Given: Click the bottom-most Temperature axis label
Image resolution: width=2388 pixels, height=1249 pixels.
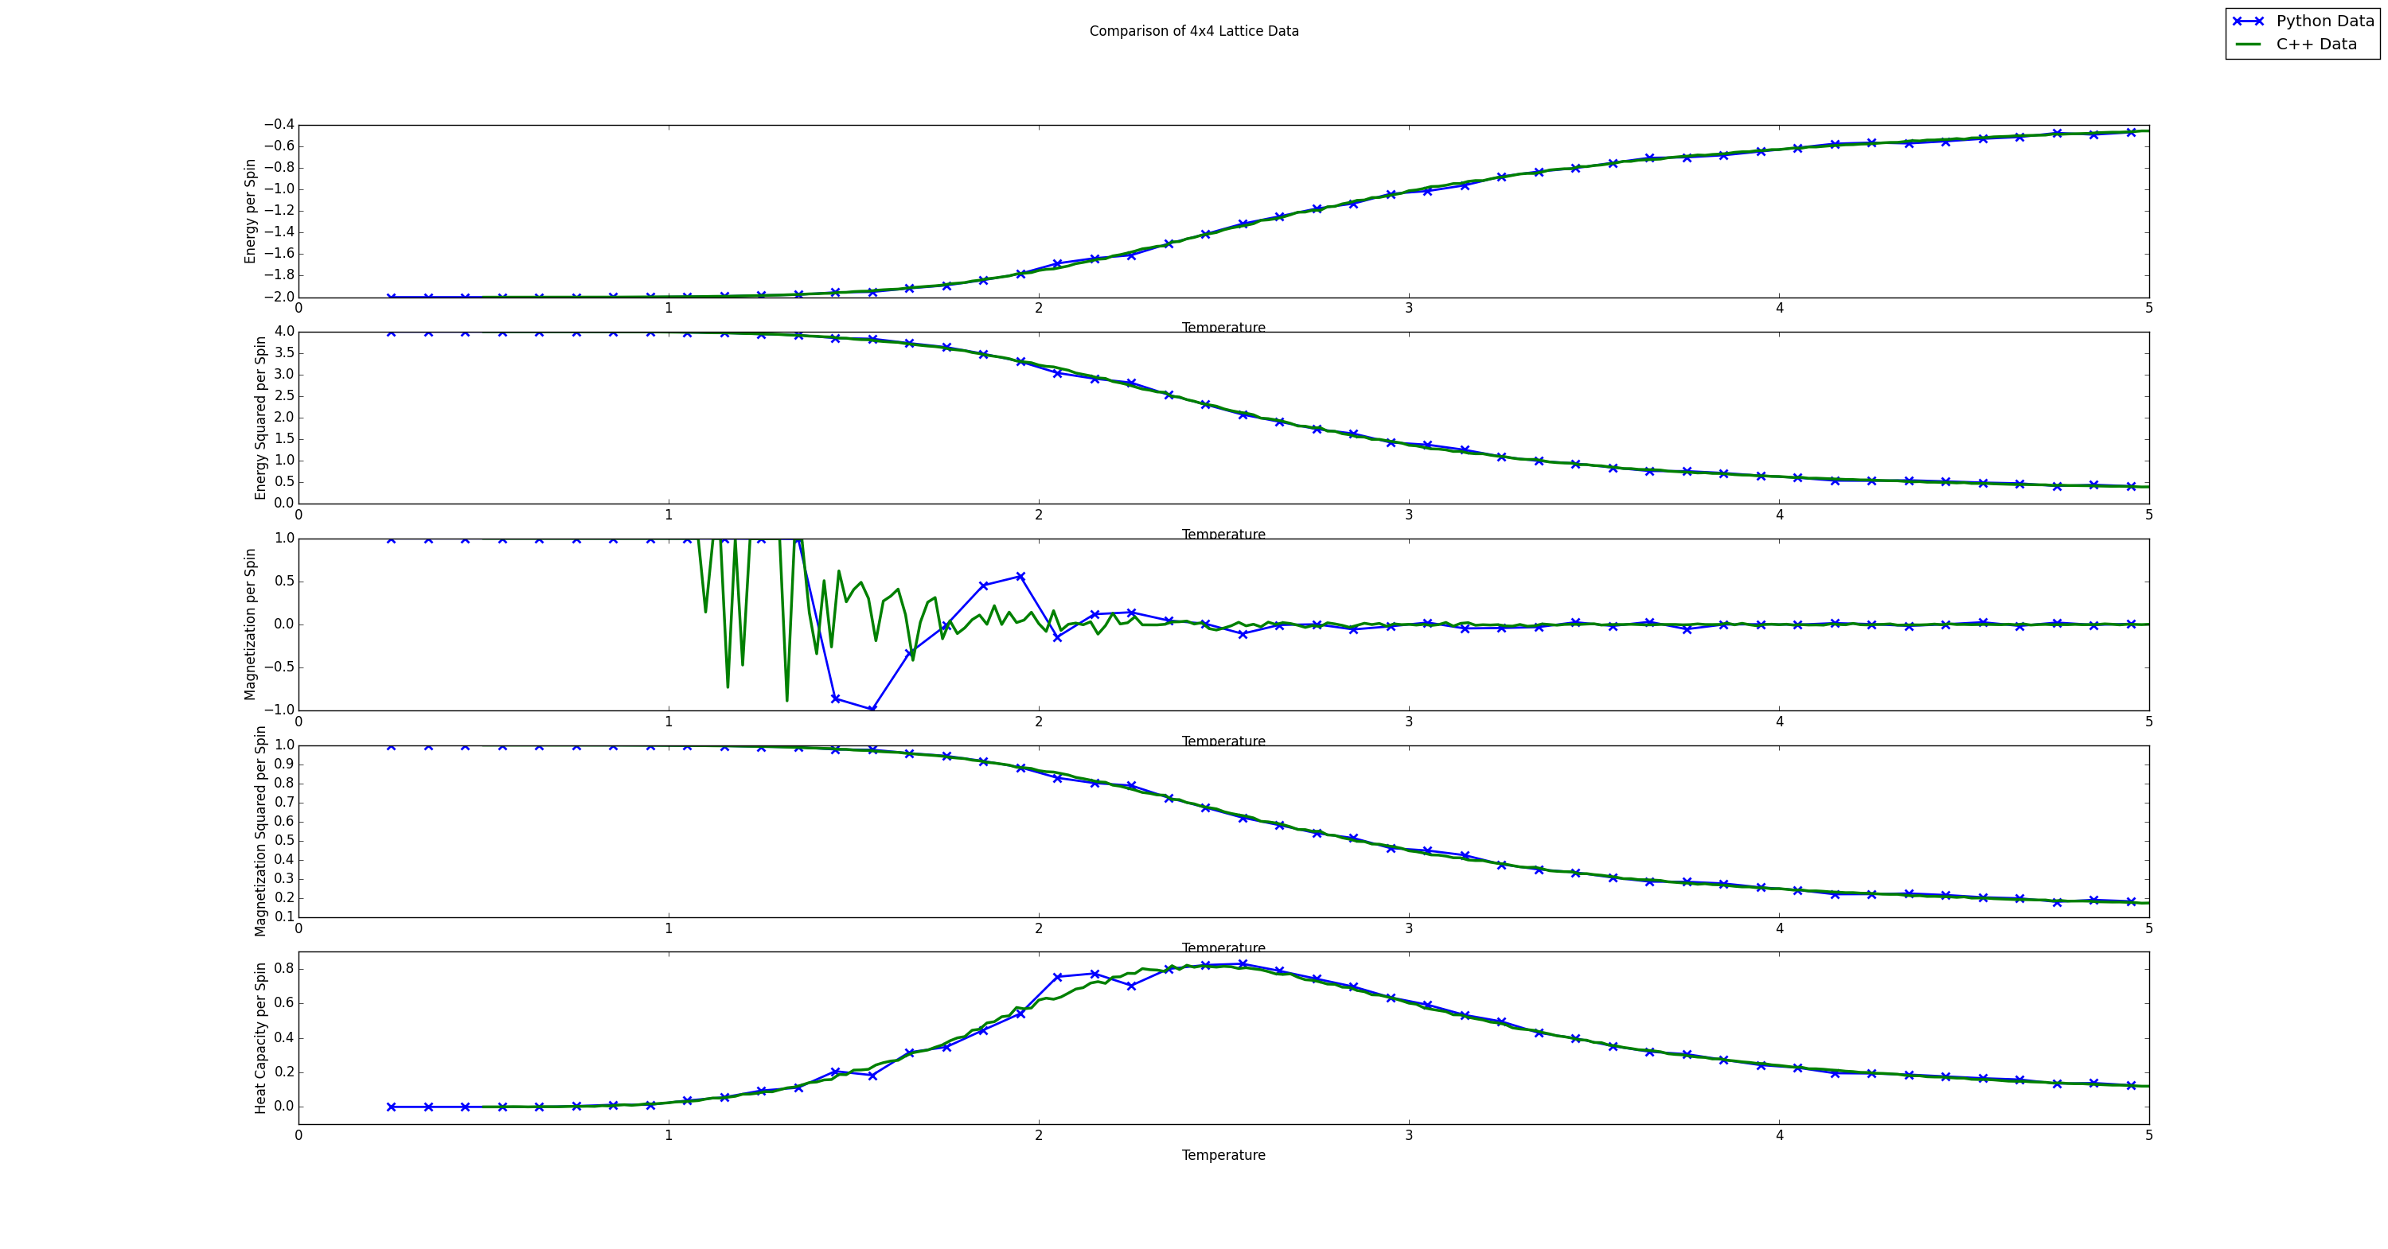Looking at the screenshot, I should point(1223,1154).
